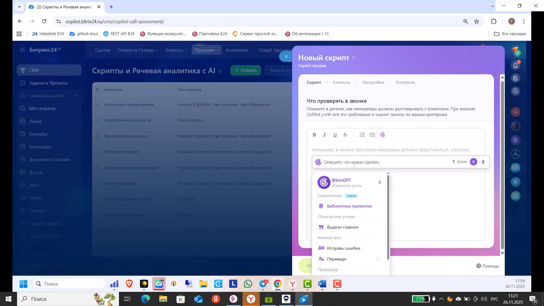Open notifications bell in right sidebar
The image size is (544, 306).
pos(515,66)
